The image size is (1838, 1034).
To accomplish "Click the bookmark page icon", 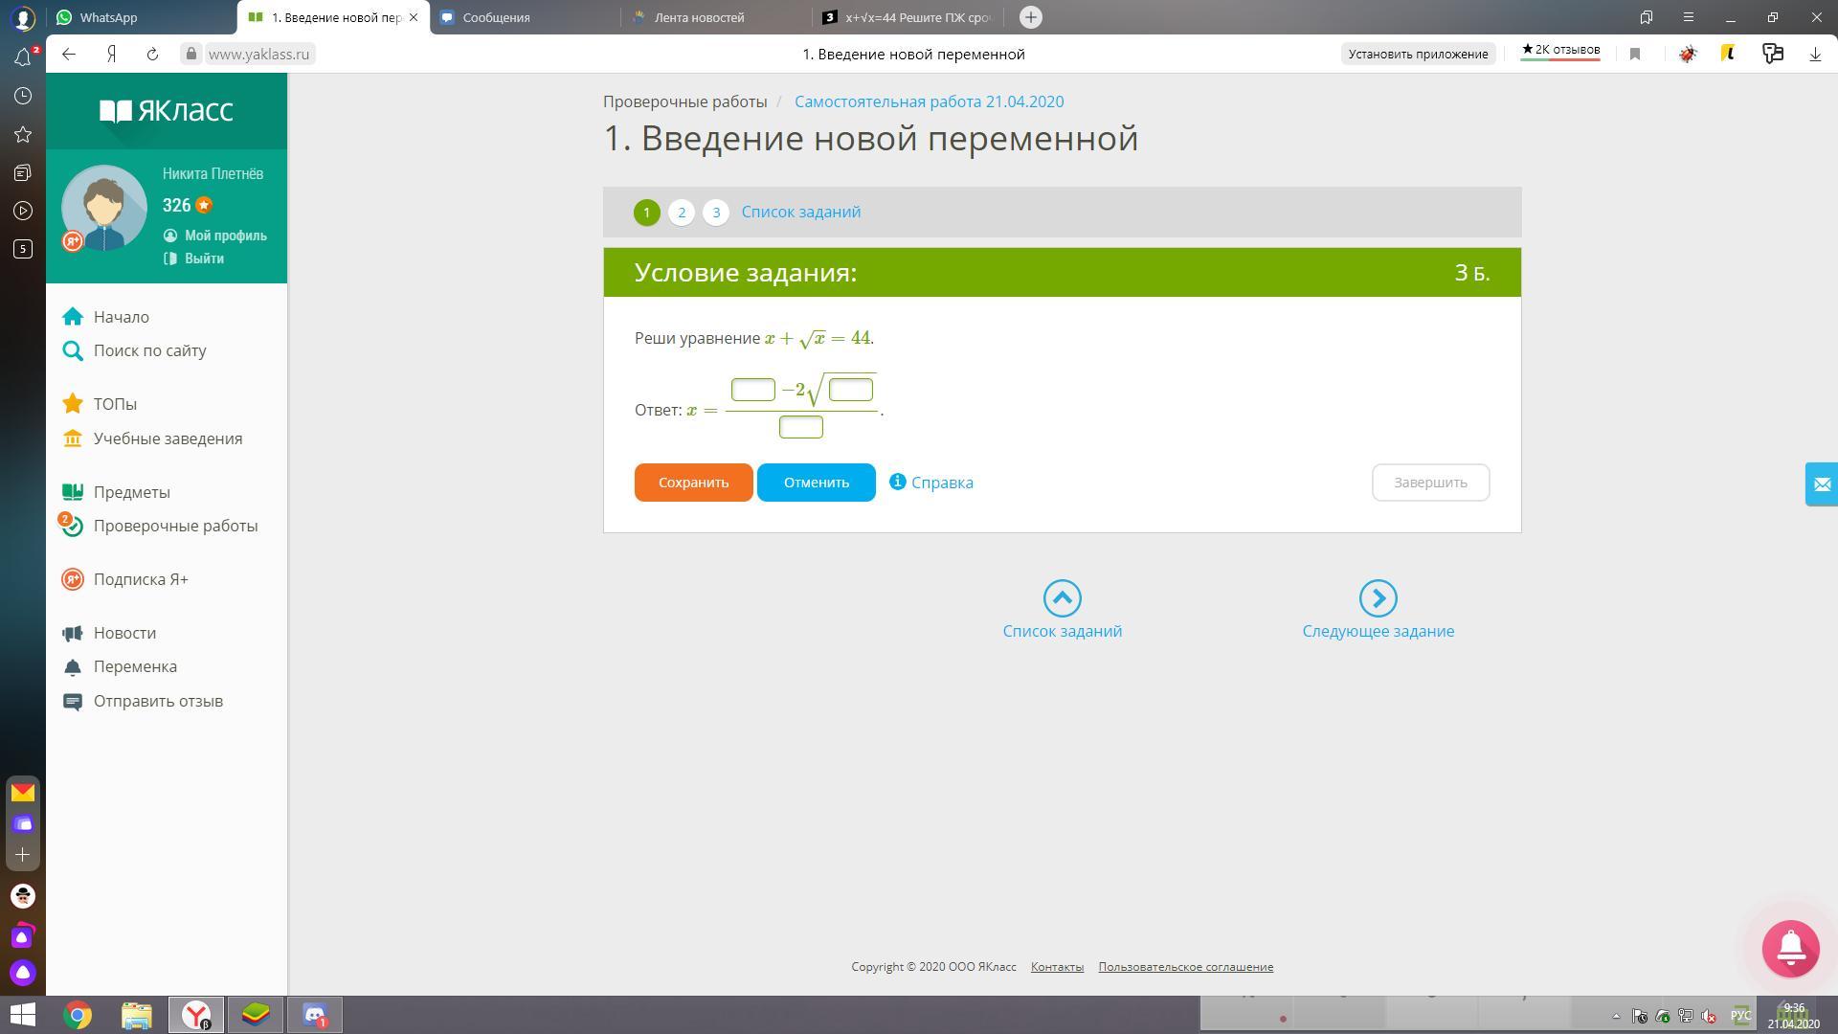I will [x=1635, y=55].
